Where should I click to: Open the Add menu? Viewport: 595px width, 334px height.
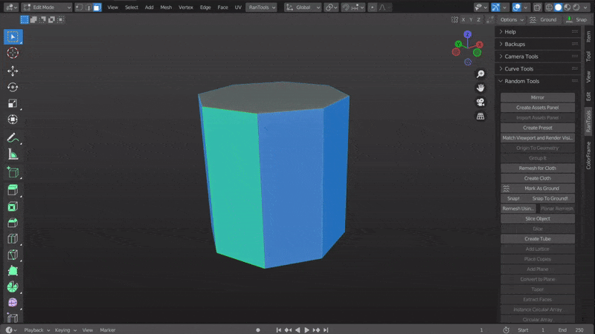pyautogui.click(x=149, y=7)
